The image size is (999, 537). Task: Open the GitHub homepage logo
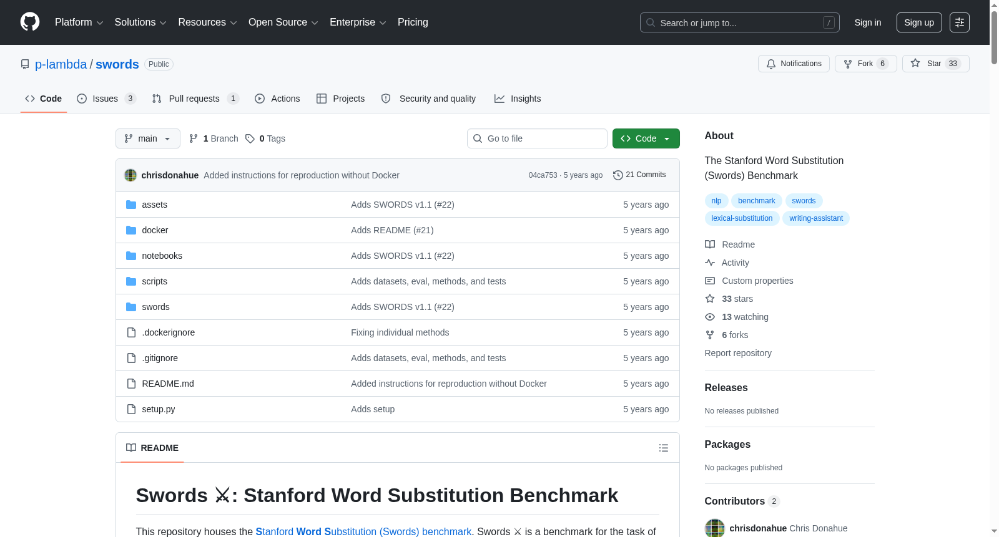pos(30,22)
